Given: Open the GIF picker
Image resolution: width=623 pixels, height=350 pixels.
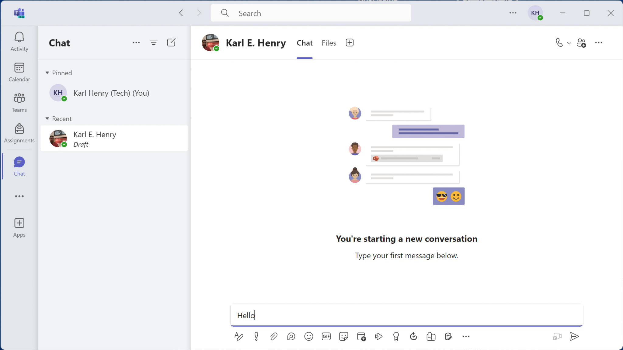Looking at the screenshot, I should (x=326, y=336).
